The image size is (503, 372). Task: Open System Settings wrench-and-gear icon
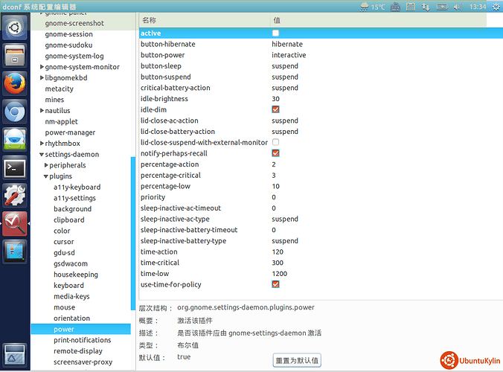pyautogui.click(x=15, y=194)
